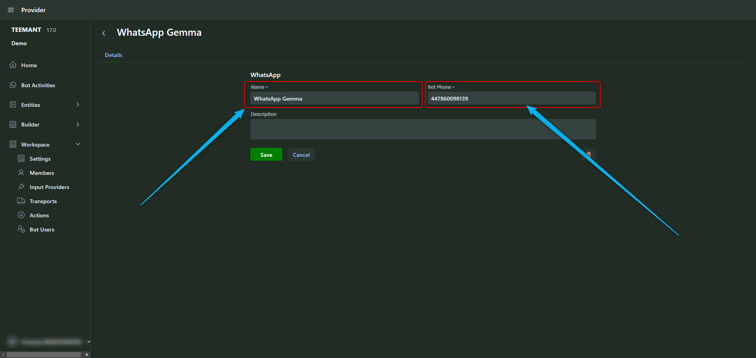Click the red trash delete icon

(589, 154)
